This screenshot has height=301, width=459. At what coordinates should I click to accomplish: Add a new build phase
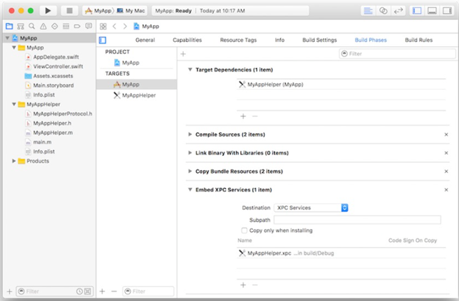(x=183, y=54)
